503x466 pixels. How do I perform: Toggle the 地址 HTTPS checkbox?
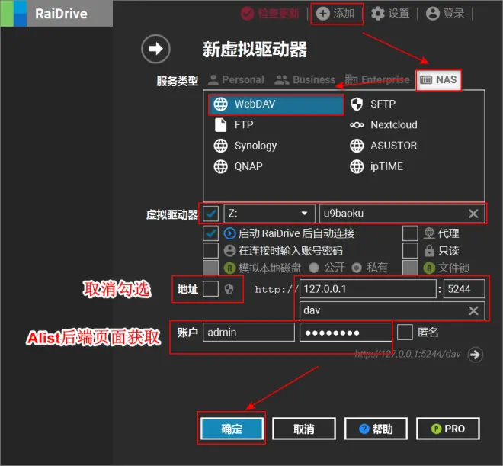coord(211,289)
